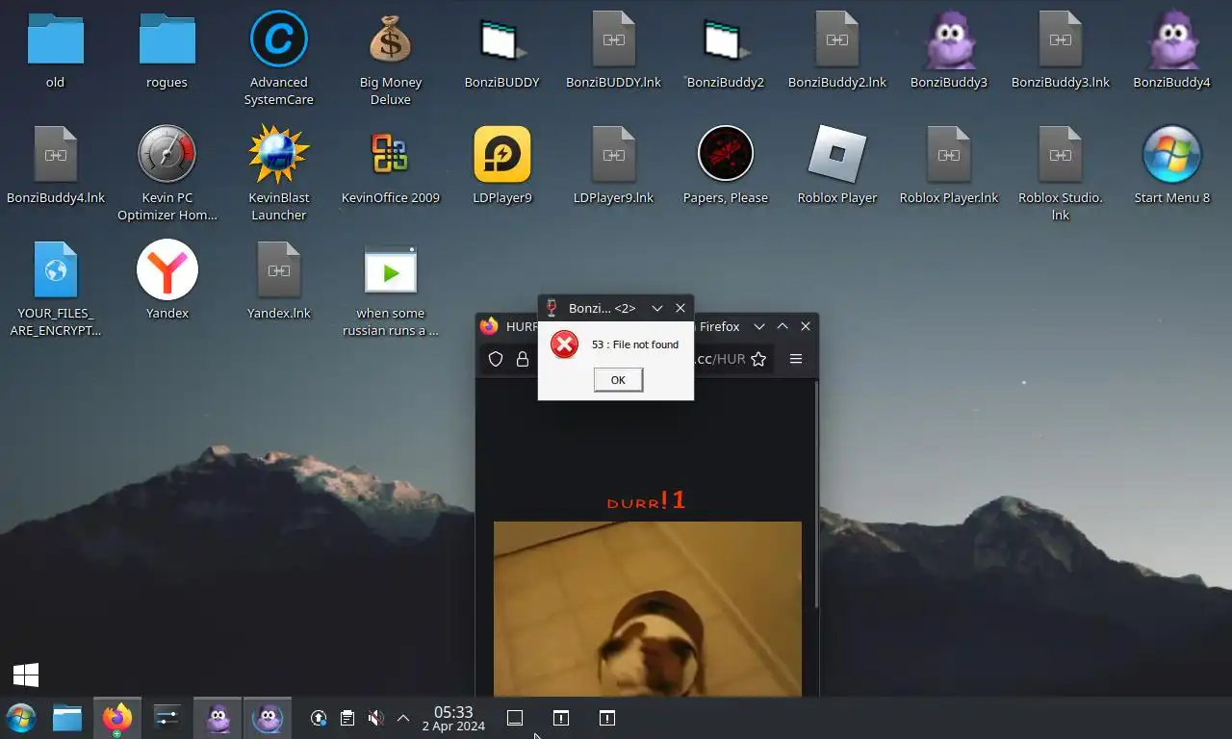Open Bonzi dialog title bar dropdown arrow
Viewport: 1232px width, 739px height.
click(x=657, y=308)
